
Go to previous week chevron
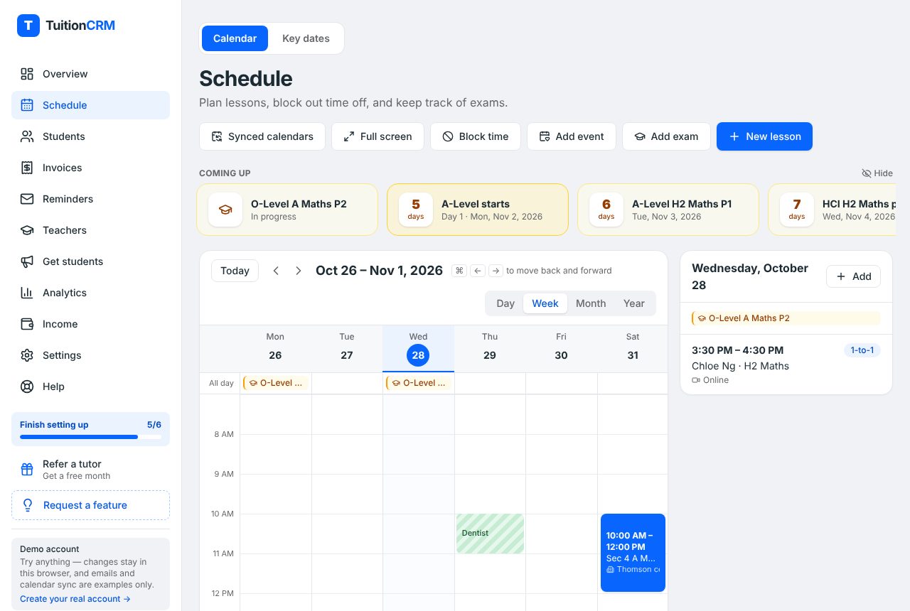click(277, 271)
